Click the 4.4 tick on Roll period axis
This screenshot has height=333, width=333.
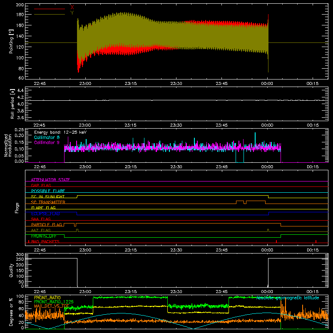point(20,90)
